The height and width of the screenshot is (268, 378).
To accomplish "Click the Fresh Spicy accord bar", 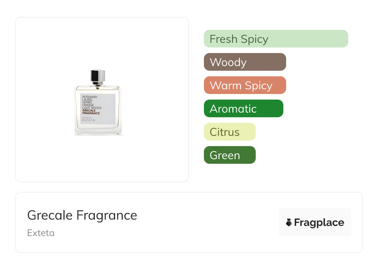I will click(x=276, y=39).
